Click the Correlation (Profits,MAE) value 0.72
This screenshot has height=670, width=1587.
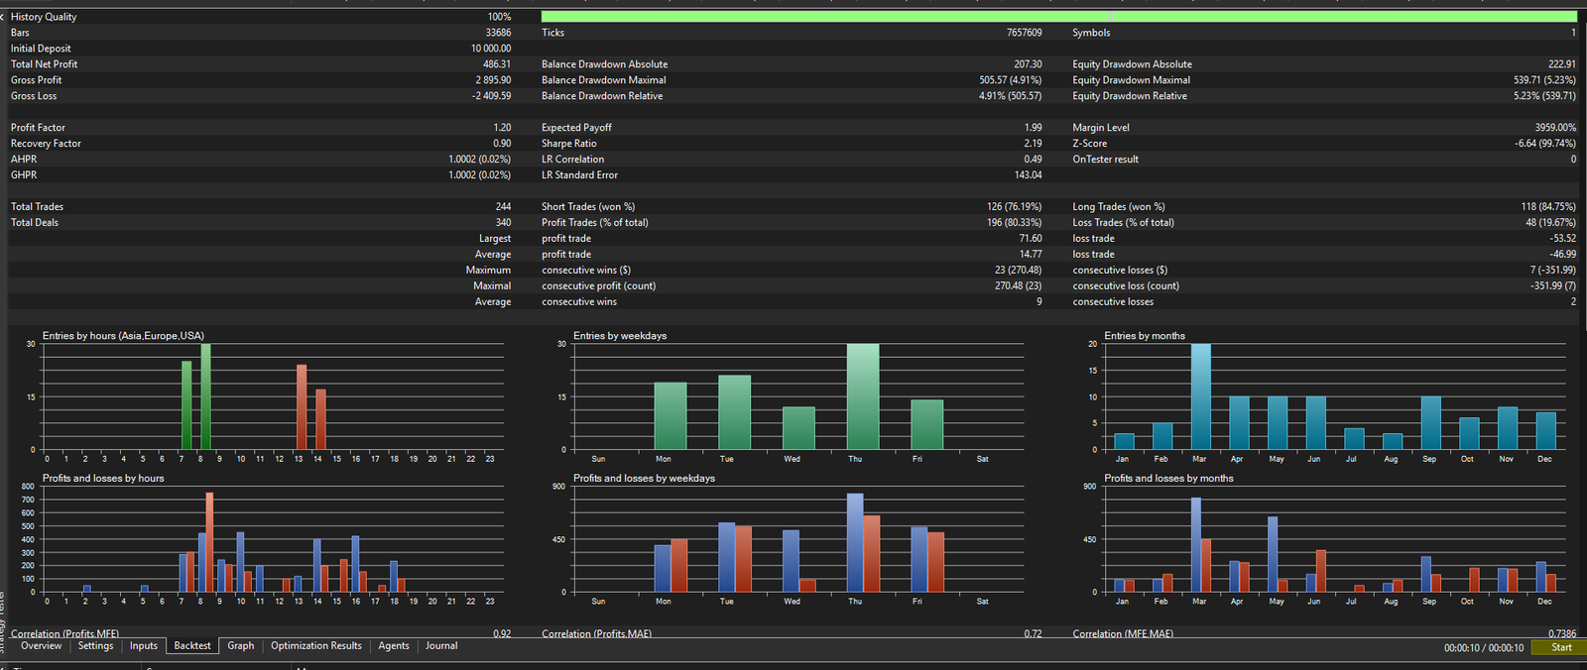tap(1033, 633)
